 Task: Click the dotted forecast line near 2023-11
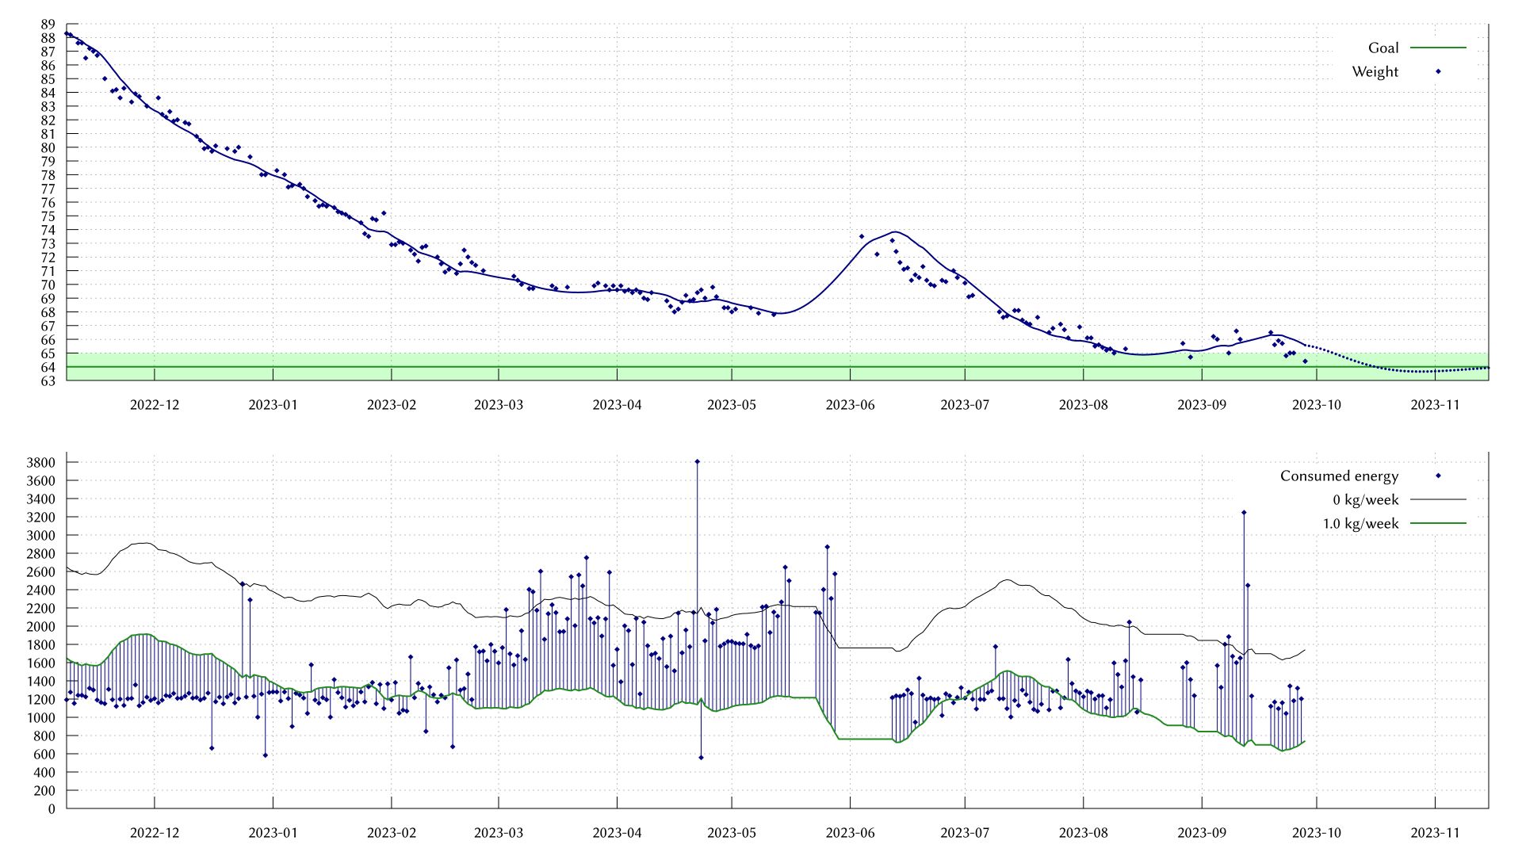(x=1435, y=369)
